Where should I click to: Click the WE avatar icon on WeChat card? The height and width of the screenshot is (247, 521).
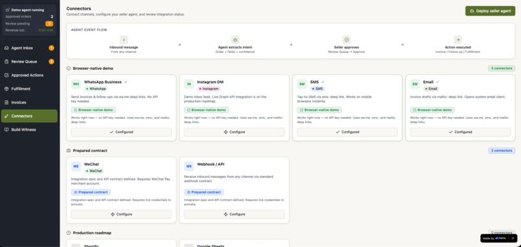76,166
